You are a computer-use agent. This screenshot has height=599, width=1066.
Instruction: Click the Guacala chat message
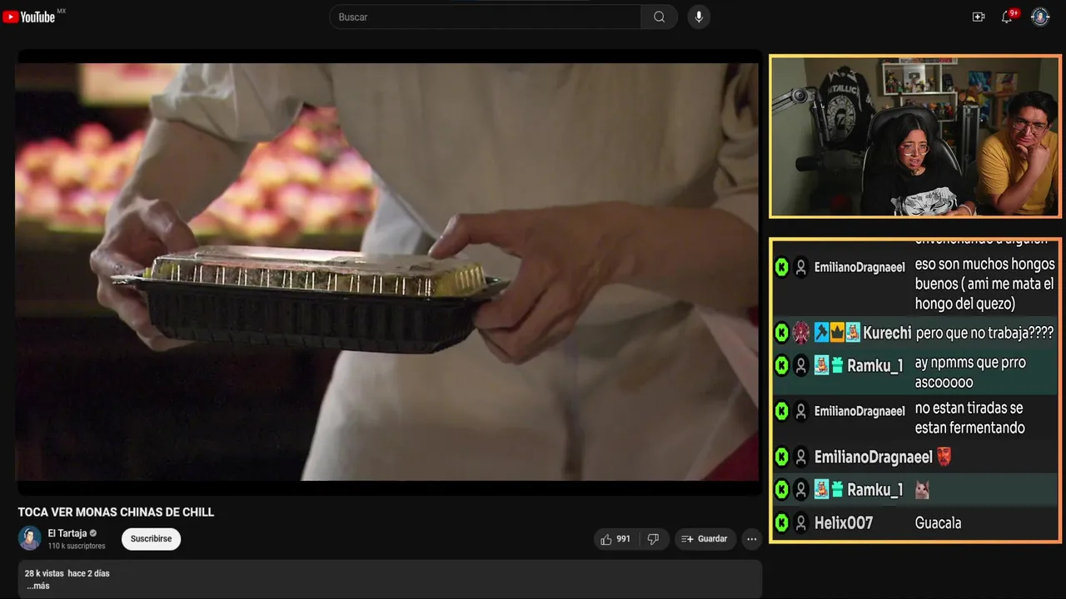[938, 523]
